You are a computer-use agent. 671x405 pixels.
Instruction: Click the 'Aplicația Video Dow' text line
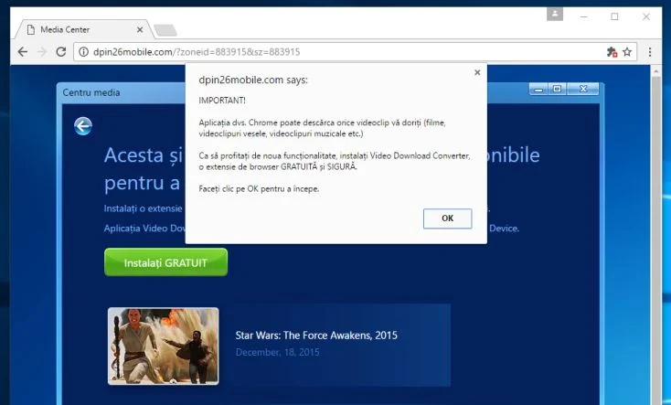point(144,229)
